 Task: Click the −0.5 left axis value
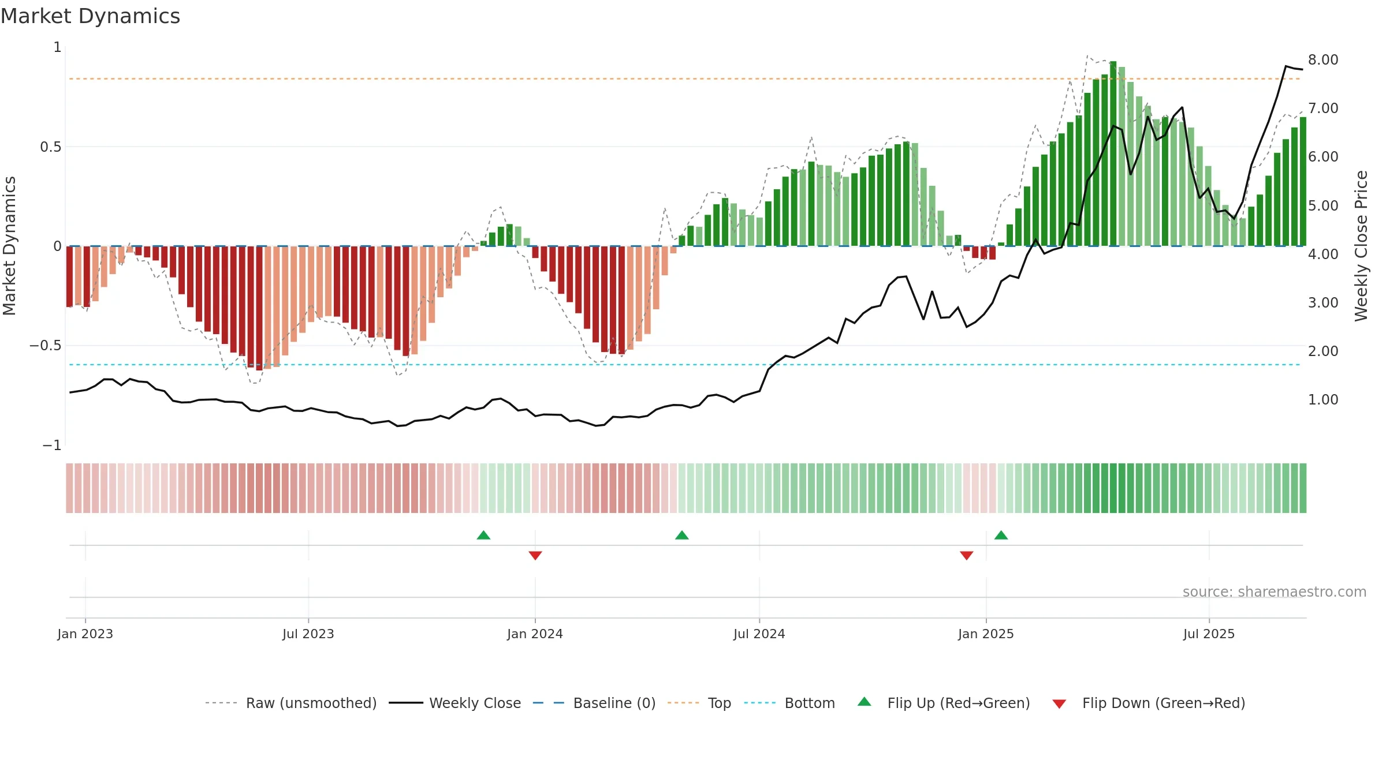45,345
